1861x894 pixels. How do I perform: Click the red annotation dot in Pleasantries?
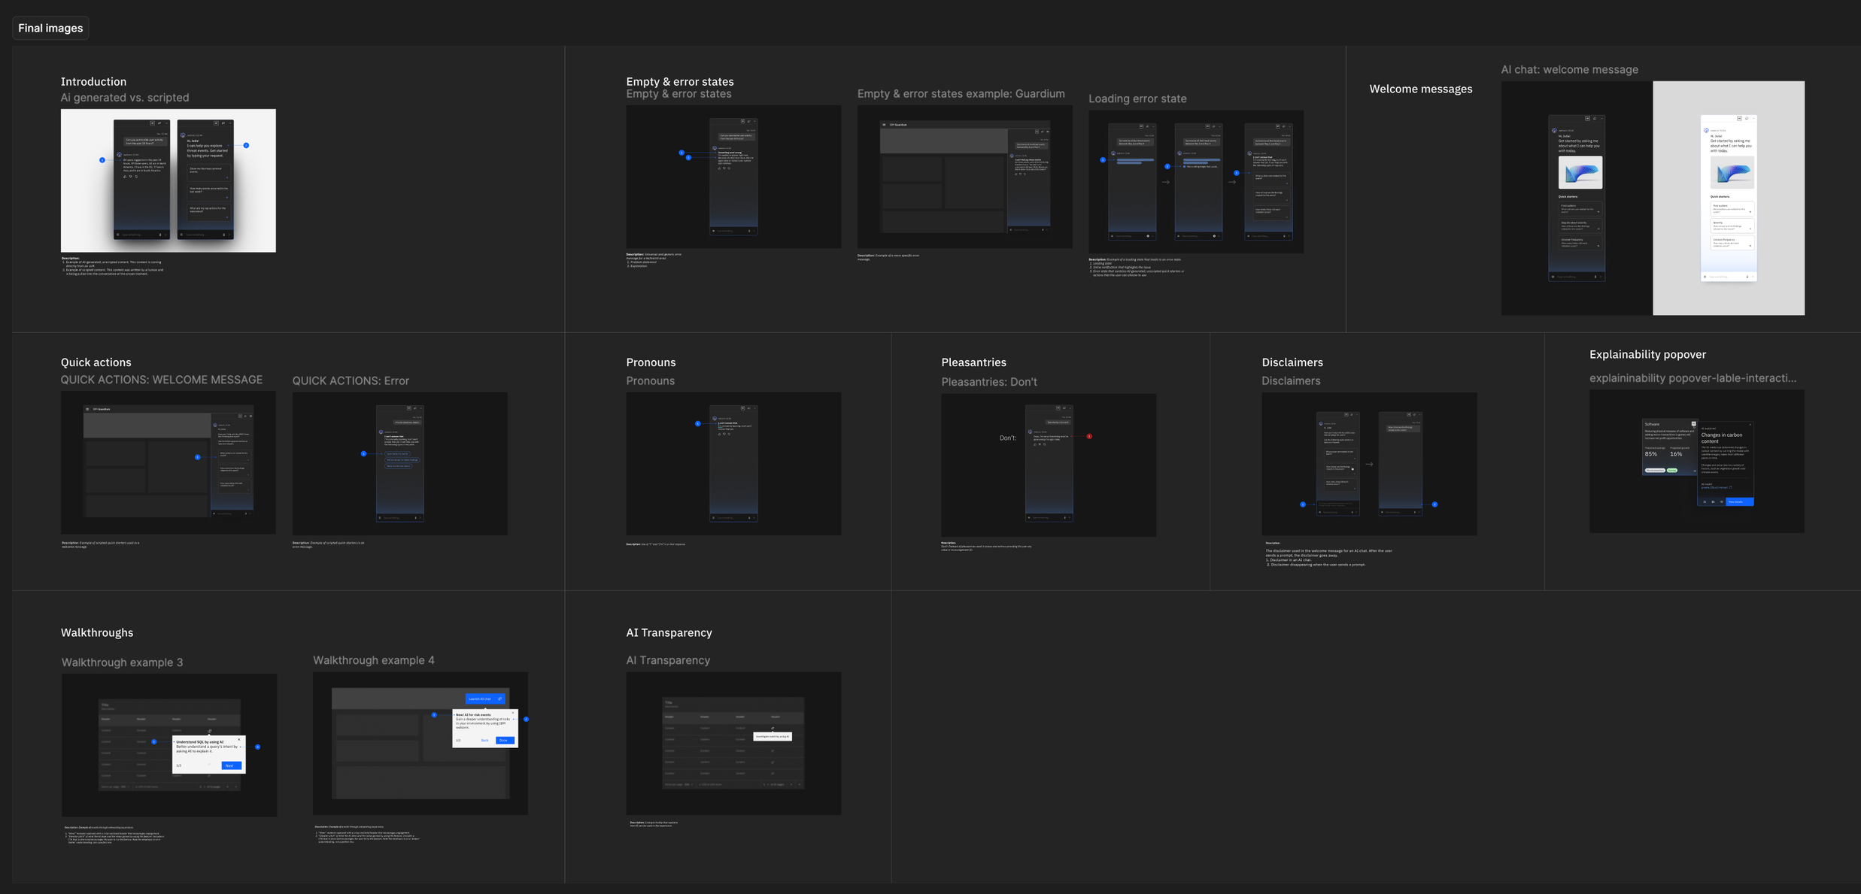tap(1089, 436)
